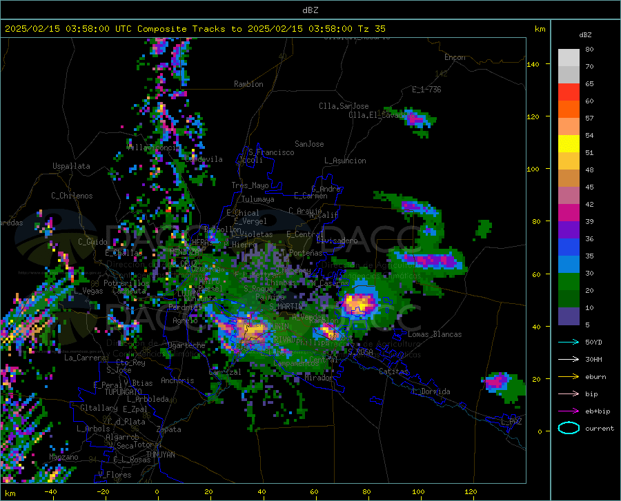Click the yellow 54 dBZ color swatch
The width and height of the screenshot is (621, 501).
pos(569,143)
